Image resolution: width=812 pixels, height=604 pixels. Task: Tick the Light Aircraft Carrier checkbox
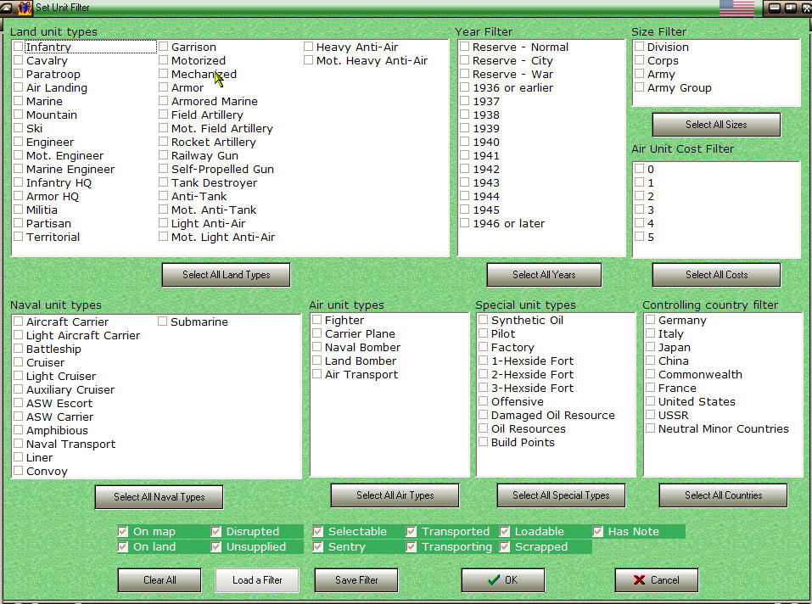point(19,335)
